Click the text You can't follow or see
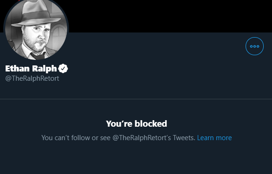Image resolution: width=272 pixels, height=174 pixels. 76,138
